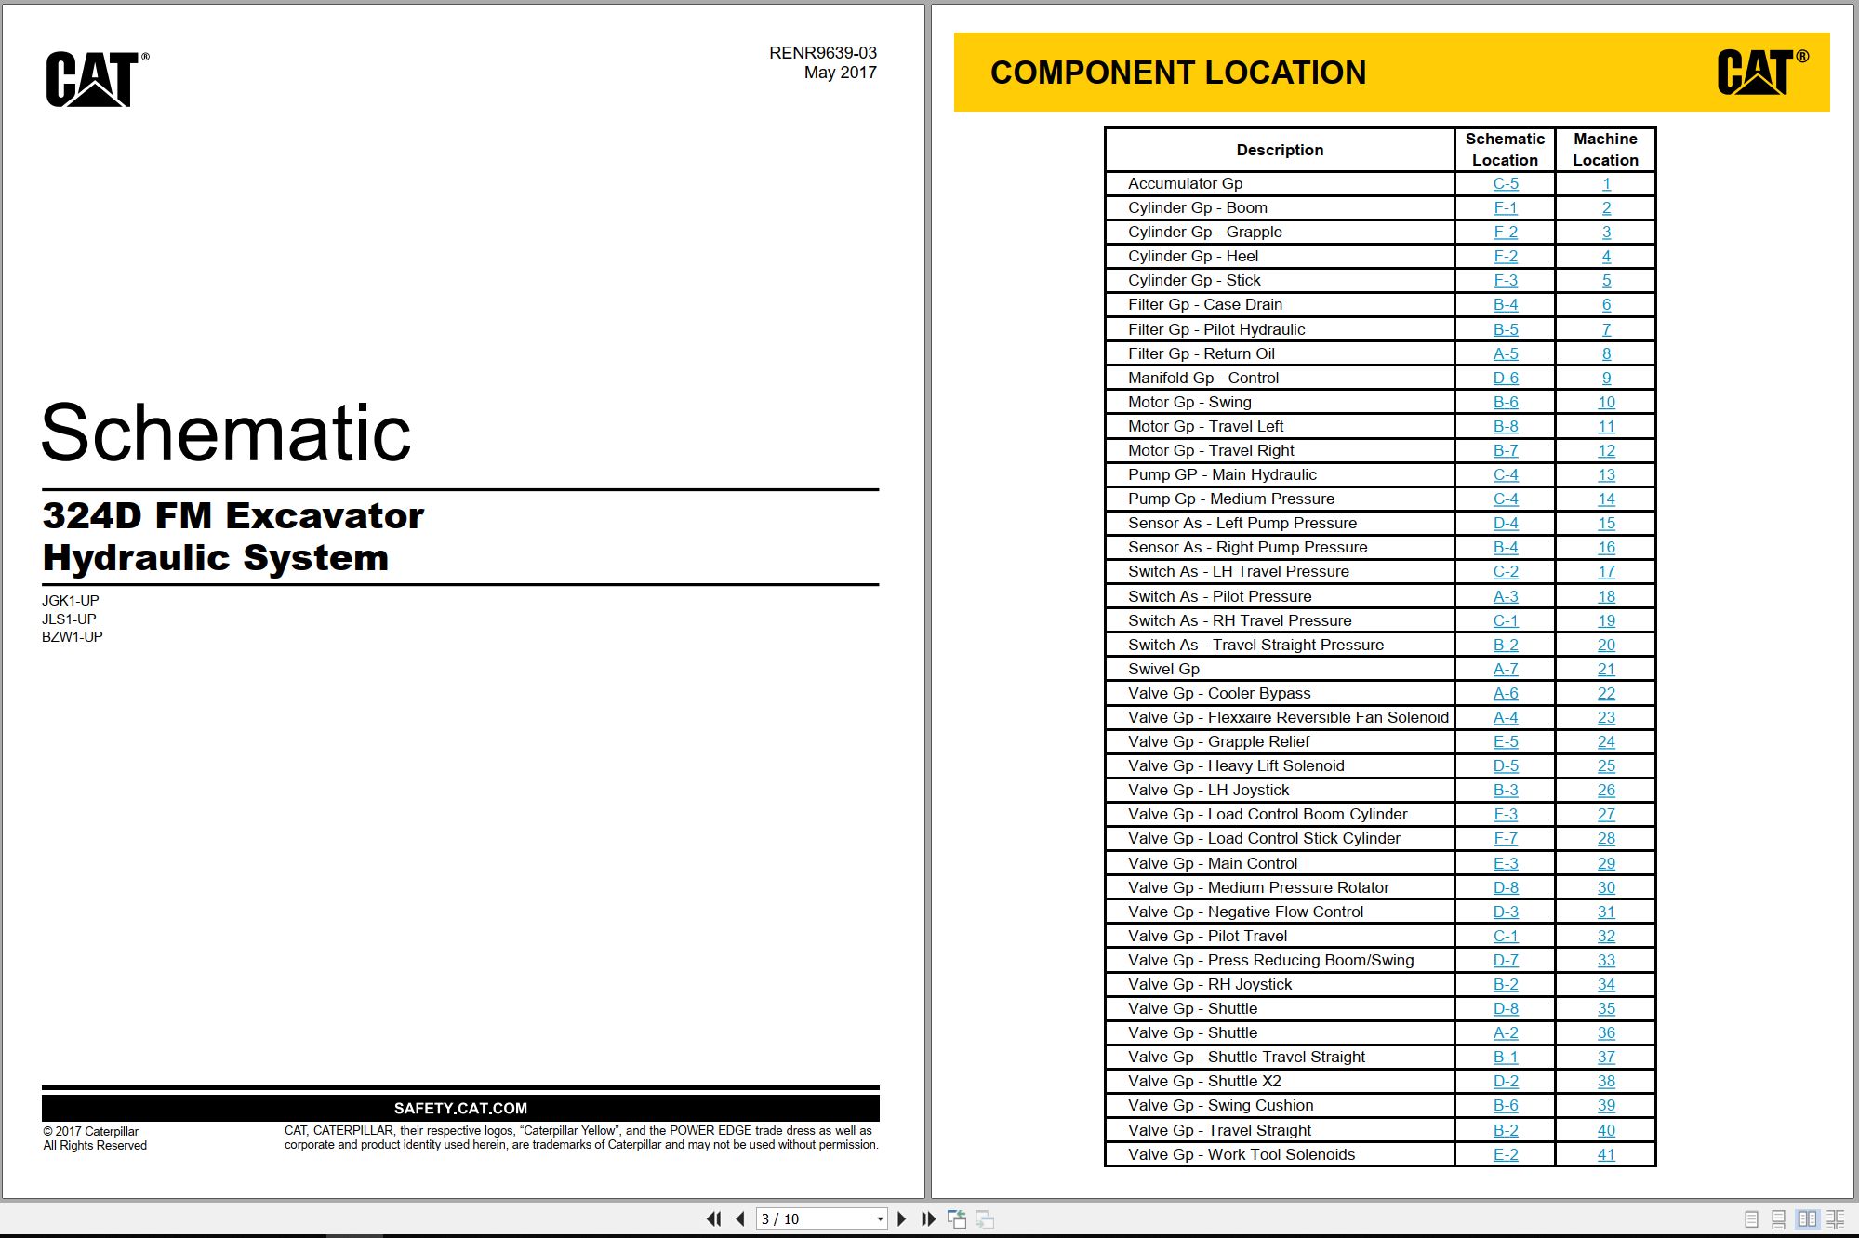Click machine location 41 for Work Tool Solenoids
This screenshot has height=1238, width=1859.
click(x=1606, y=1154)
